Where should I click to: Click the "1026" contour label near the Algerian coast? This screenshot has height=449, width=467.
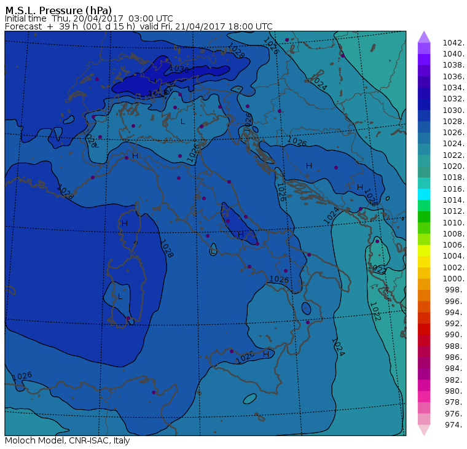click(22, 376)
